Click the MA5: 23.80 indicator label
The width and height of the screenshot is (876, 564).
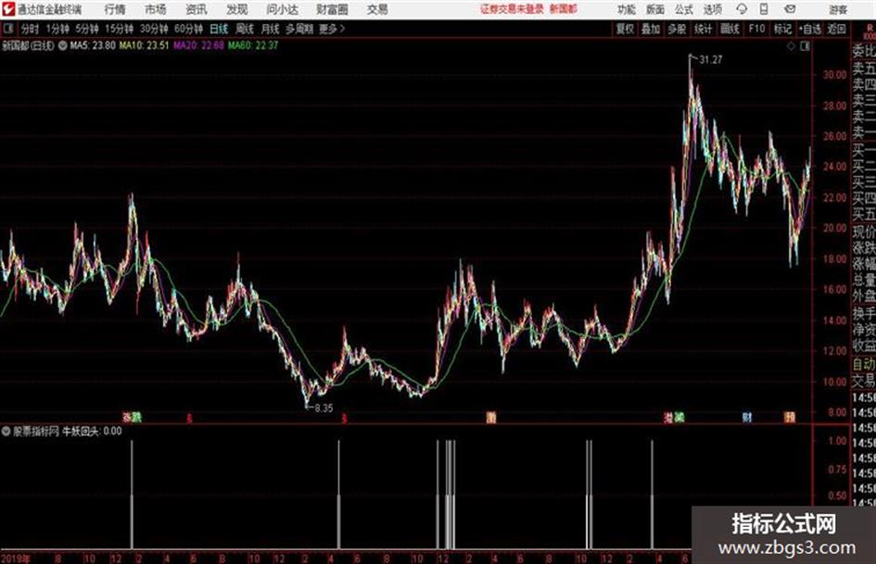coord(93,45)
